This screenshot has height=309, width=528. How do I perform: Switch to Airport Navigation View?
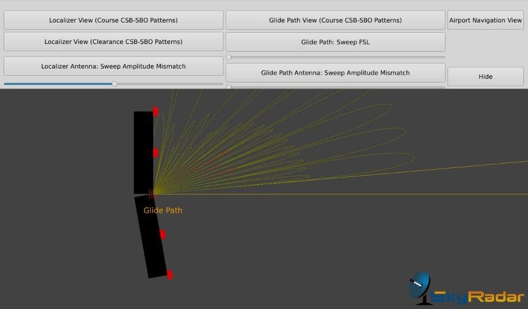coord(485,20)
